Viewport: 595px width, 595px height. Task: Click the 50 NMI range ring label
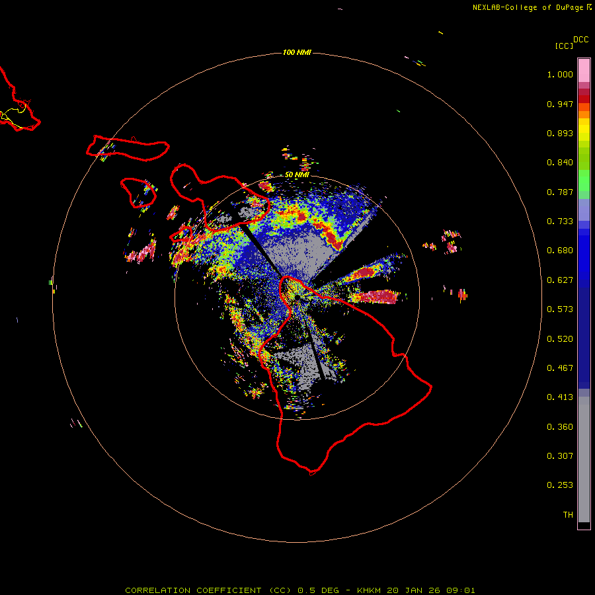297,175
